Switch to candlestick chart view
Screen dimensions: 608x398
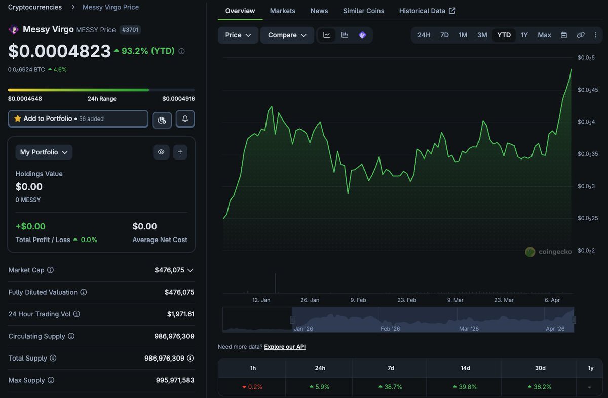(345, 35)
